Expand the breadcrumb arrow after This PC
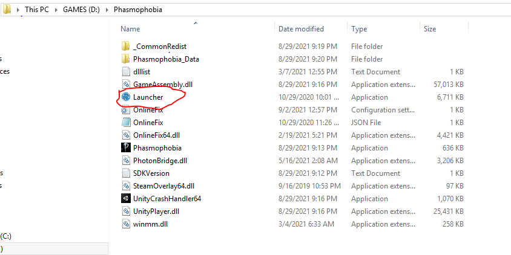The image size is (511, 255). coord(56,10)
